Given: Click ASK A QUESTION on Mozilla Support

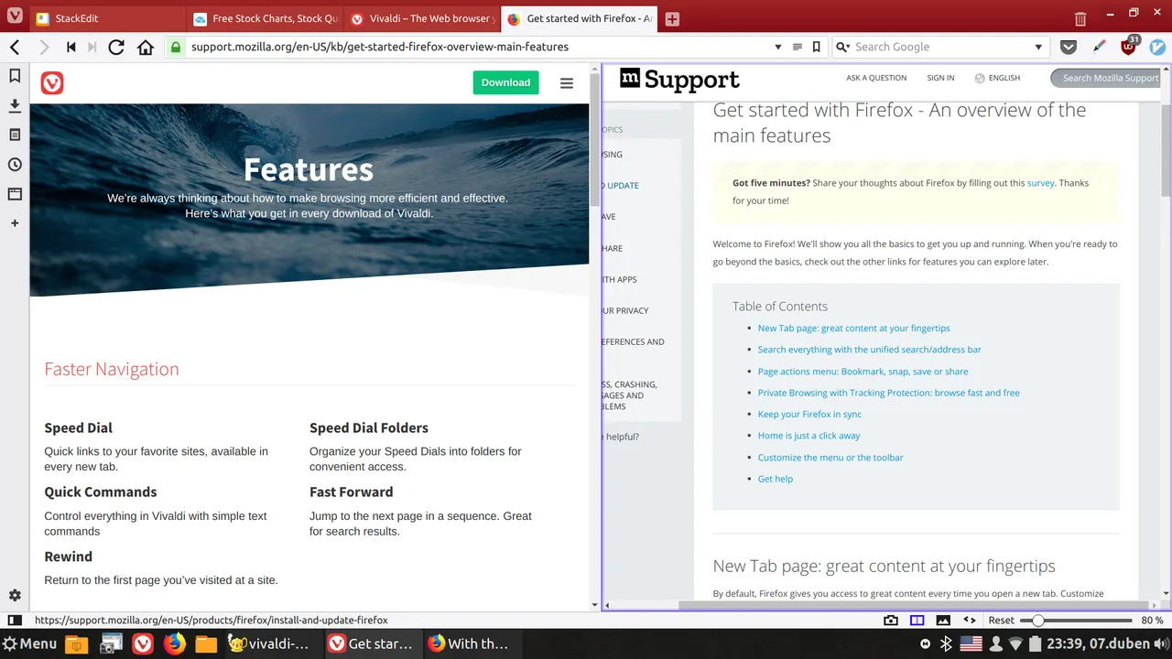Looking at the screenshot, I should (x=876, y=78).
